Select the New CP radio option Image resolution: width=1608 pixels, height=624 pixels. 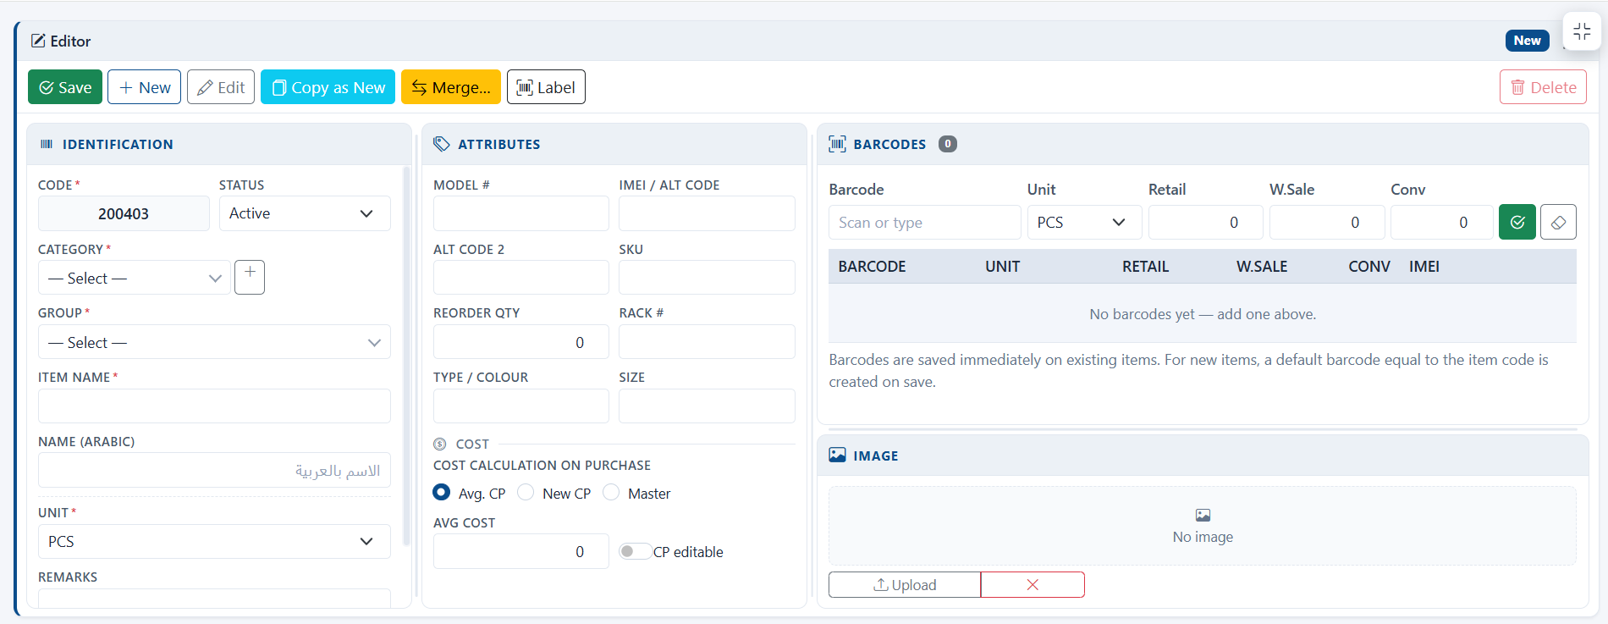(526, 492)
